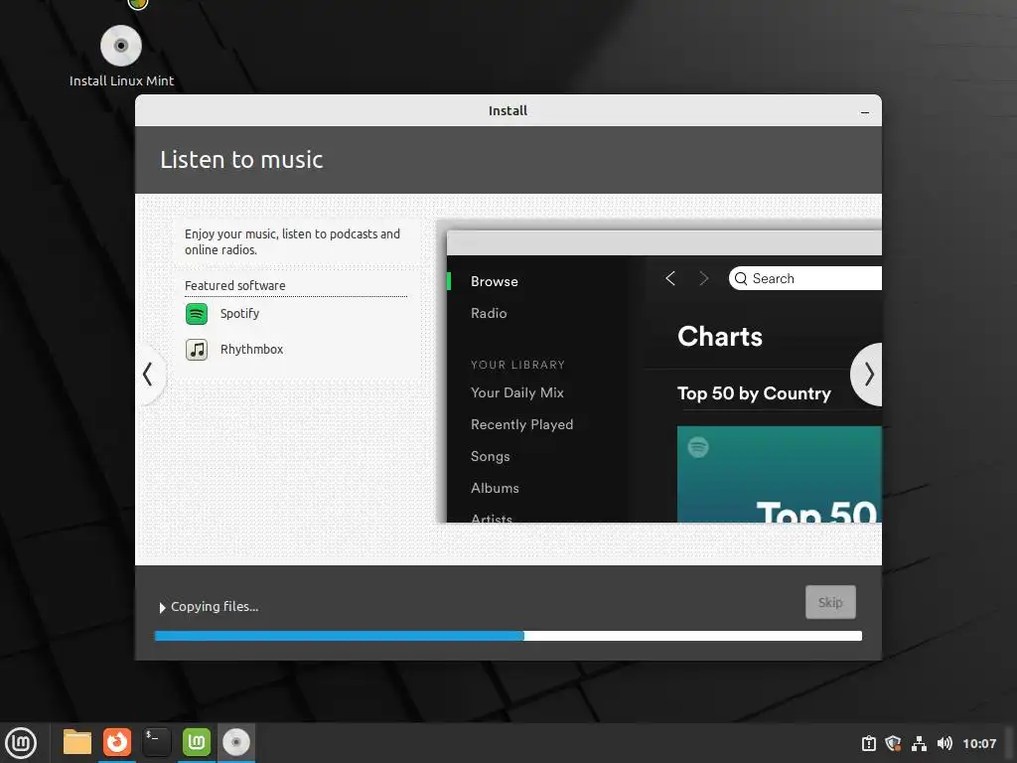Click the YOUR LIBRARY section label
1017x763 pixels.
517,365
